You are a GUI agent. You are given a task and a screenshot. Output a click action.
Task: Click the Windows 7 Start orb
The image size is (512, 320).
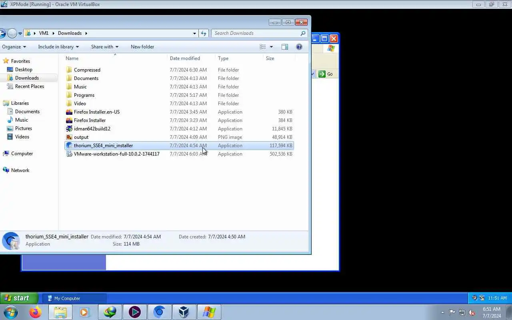(11, 312)
